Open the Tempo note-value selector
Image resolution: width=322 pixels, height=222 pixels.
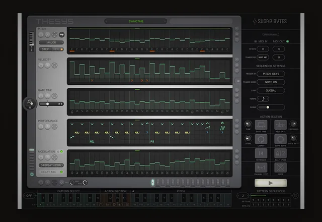[263, 99]
